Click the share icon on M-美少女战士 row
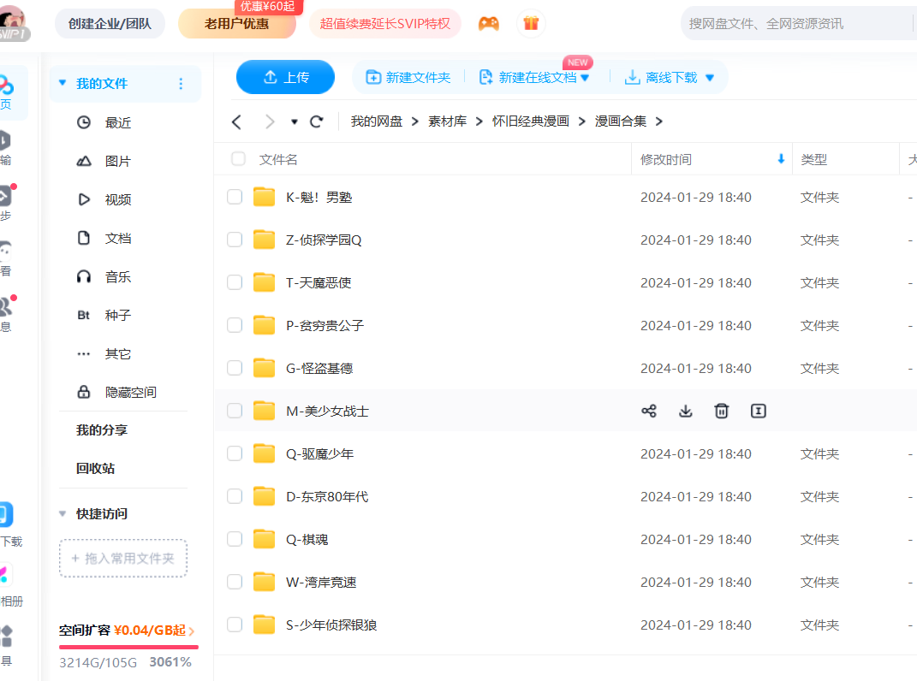Screen dimensions: 917x681 pyautogui.click(x=649, y=412)
